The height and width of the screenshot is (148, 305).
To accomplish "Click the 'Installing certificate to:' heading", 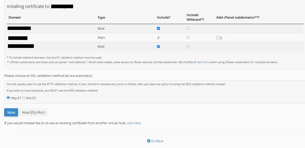I will (29, 6).
